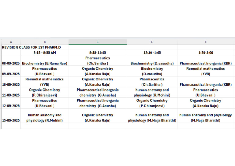Click the date cell 15-09-2025
This screenshot has width=235, height=166.
[x=11, y=116]
